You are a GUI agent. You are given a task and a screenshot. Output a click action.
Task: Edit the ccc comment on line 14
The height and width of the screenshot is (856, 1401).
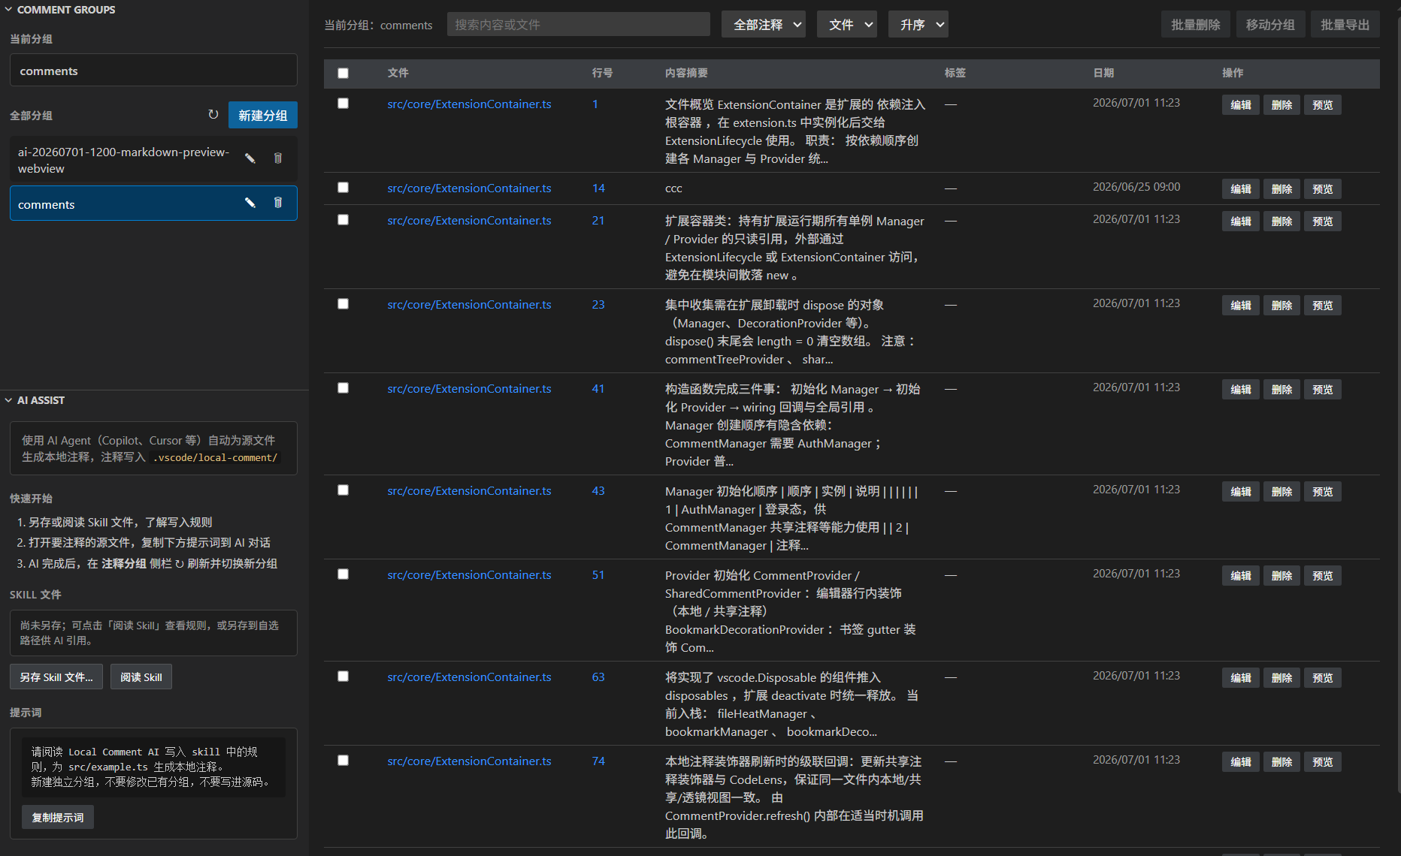[x=1241, y=188]
